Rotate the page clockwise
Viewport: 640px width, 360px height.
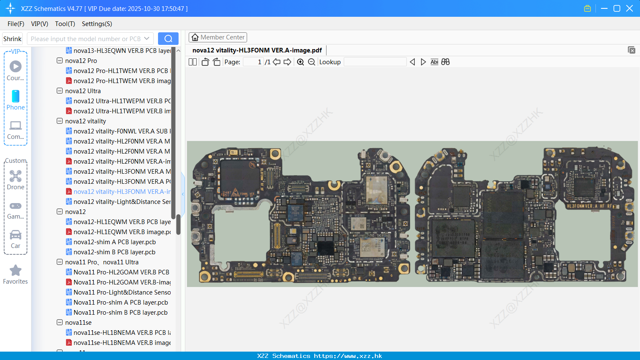click(x=216, y=62)
